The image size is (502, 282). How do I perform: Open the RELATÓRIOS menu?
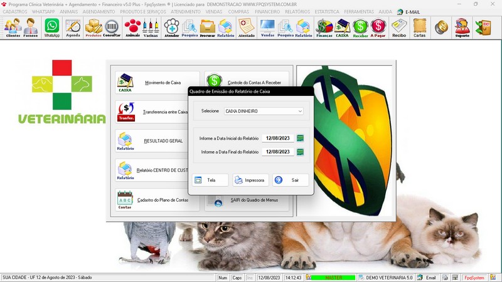[x=297, y=12]
